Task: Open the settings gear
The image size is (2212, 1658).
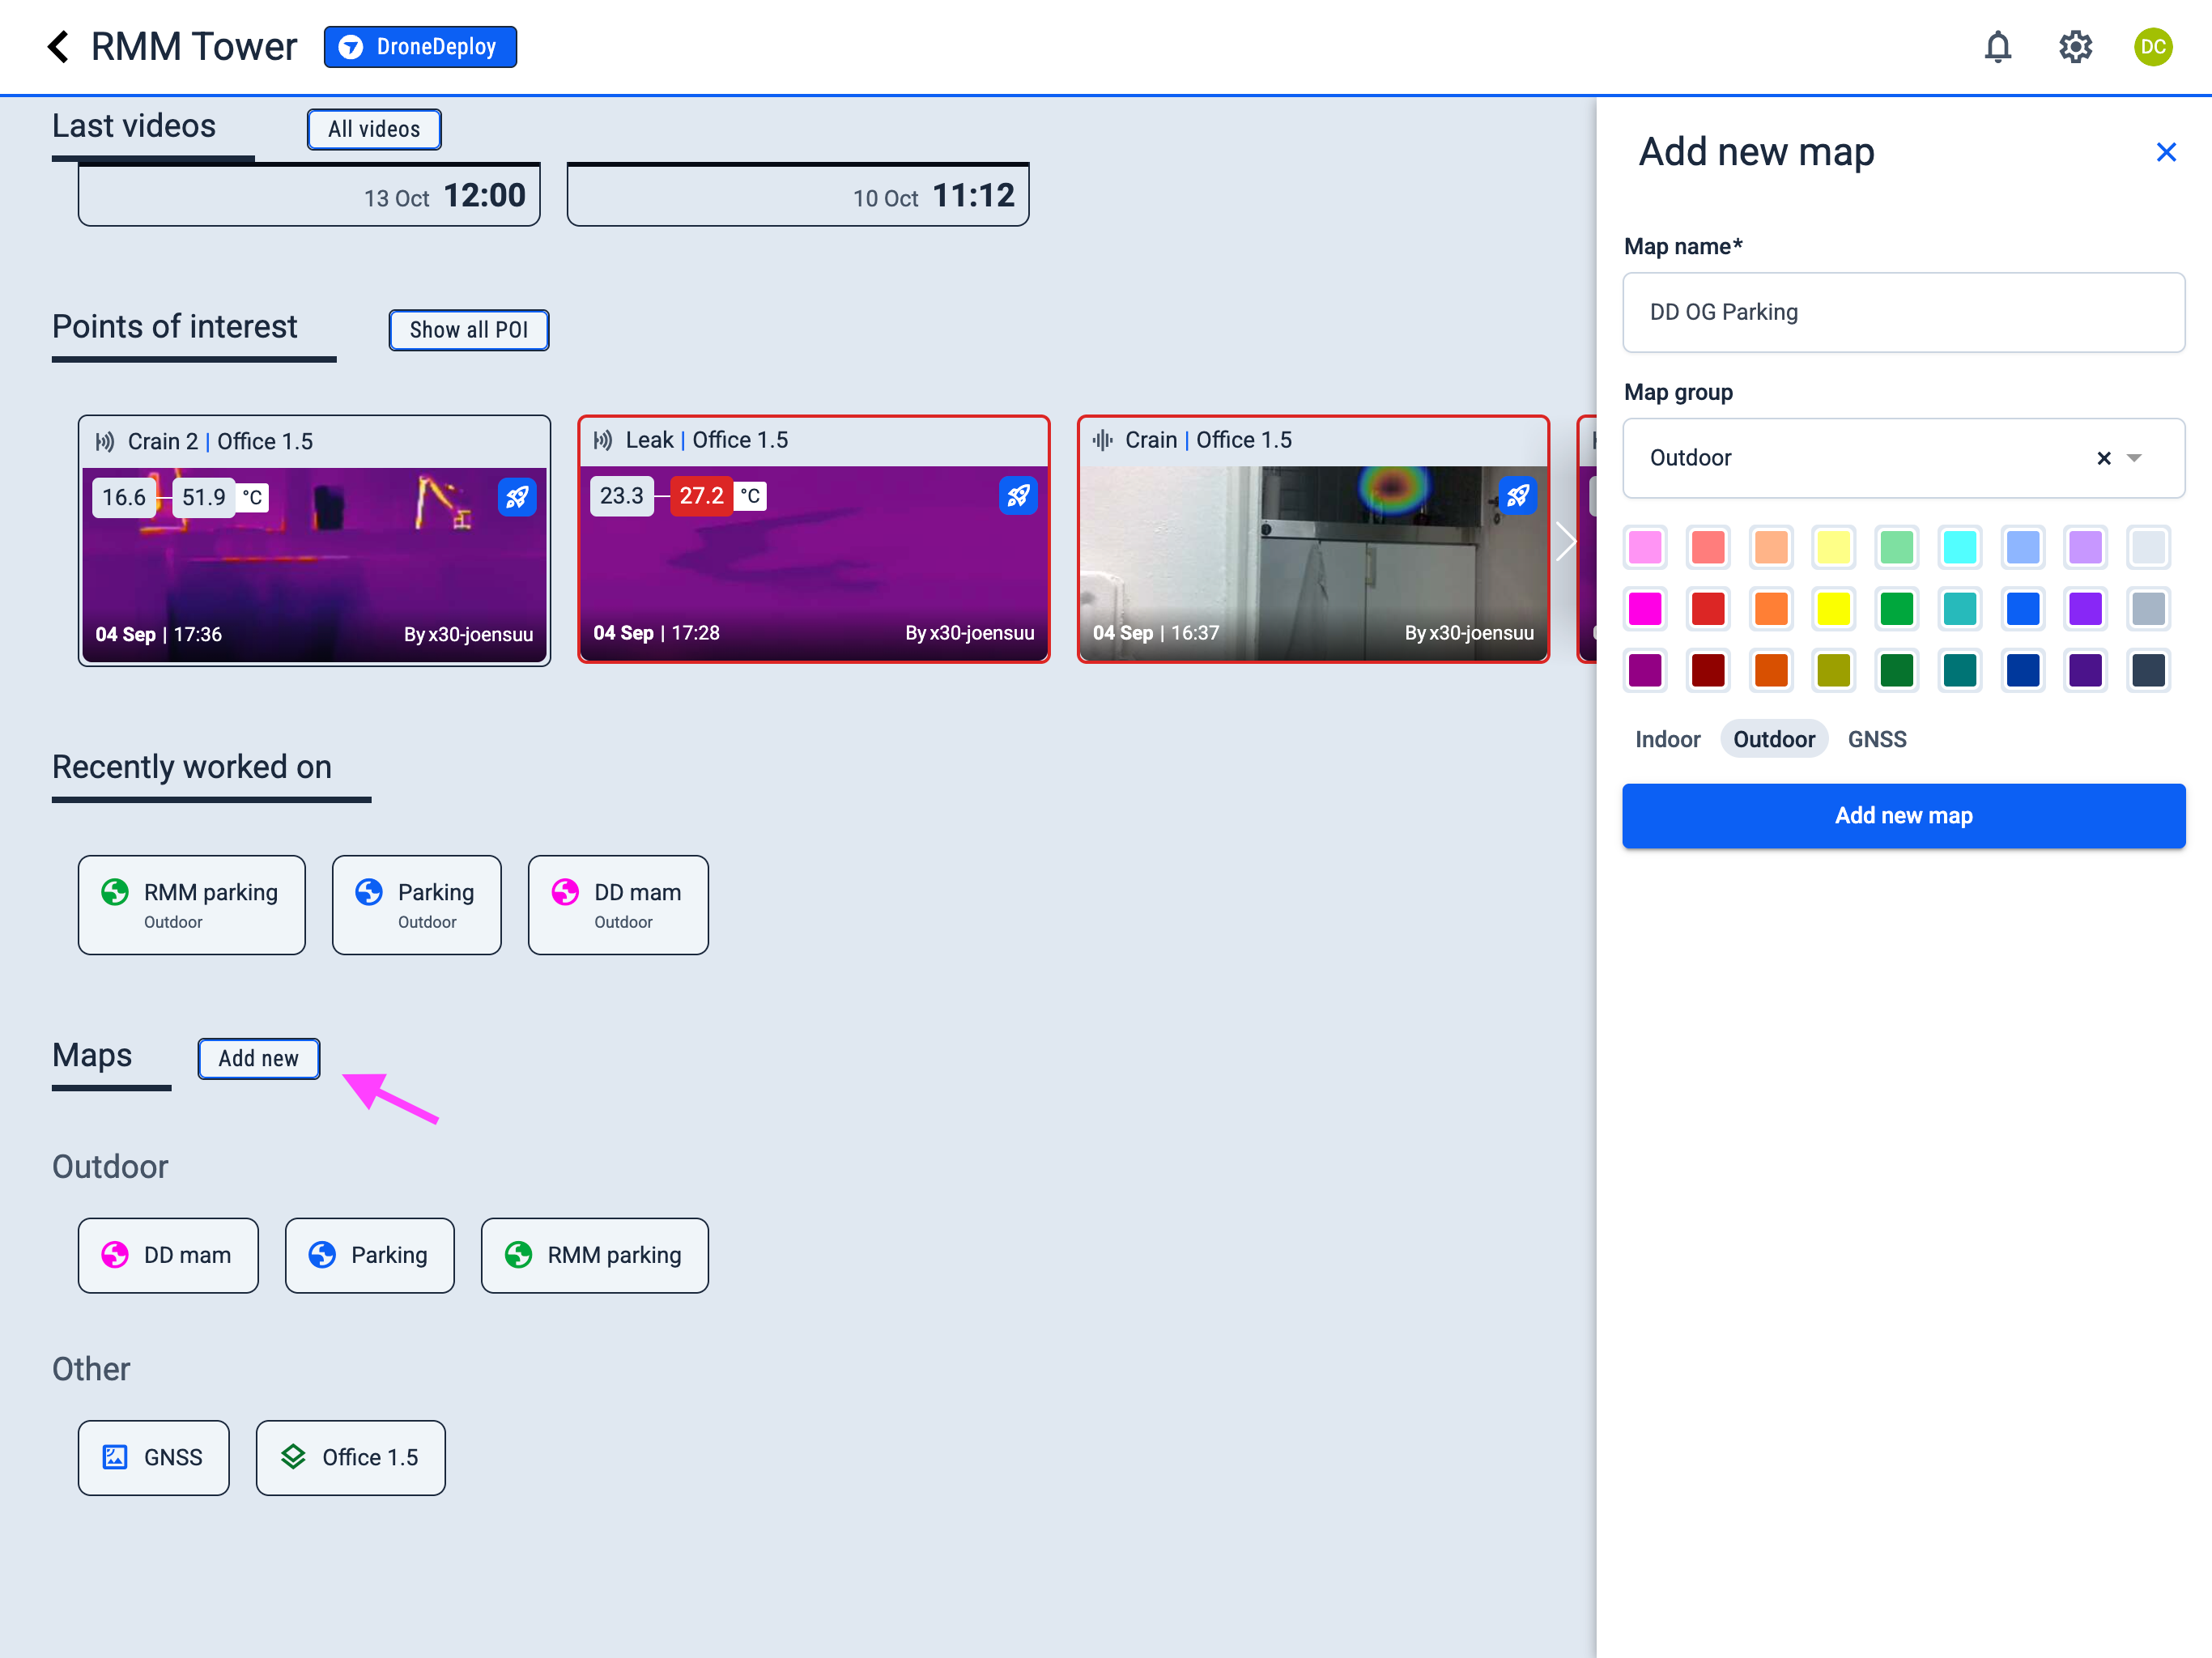Action: click(2075, 47)
